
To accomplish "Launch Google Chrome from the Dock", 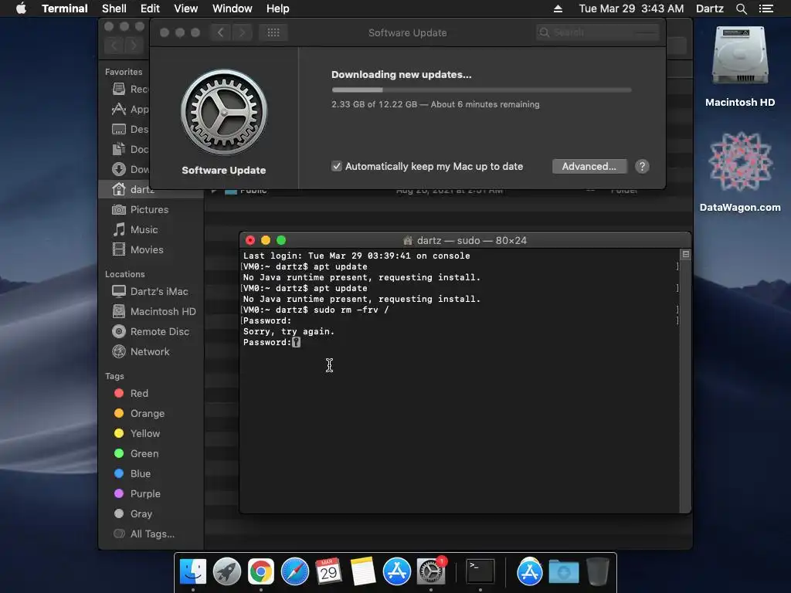I will 261,572.
